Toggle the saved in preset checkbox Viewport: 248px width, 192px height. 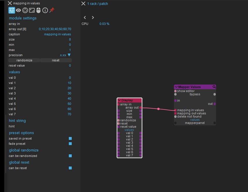(x=70, y=138)
